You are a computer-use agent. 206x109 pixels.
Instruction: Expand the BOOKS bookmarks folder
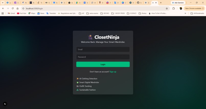pos(105,13)
